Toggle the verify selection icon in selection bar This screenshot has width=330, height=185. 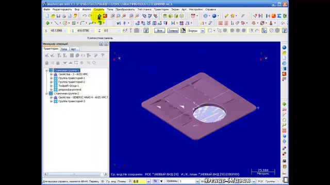pos(264,31)
